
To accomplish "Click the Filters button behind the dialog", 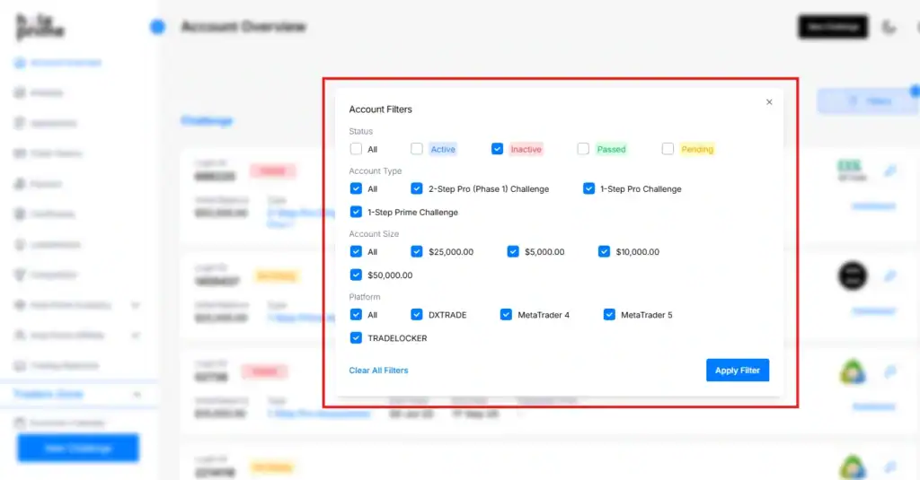I will (867, 101).
